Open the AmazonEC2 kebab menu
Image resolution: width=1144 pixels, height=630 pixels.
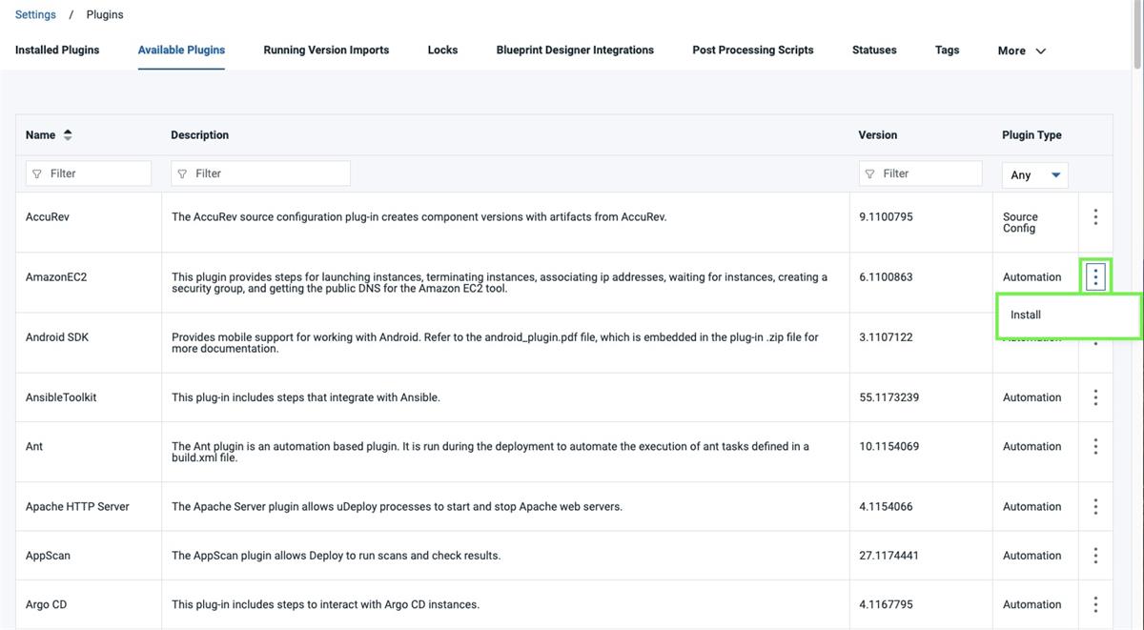click(1095, 275)
